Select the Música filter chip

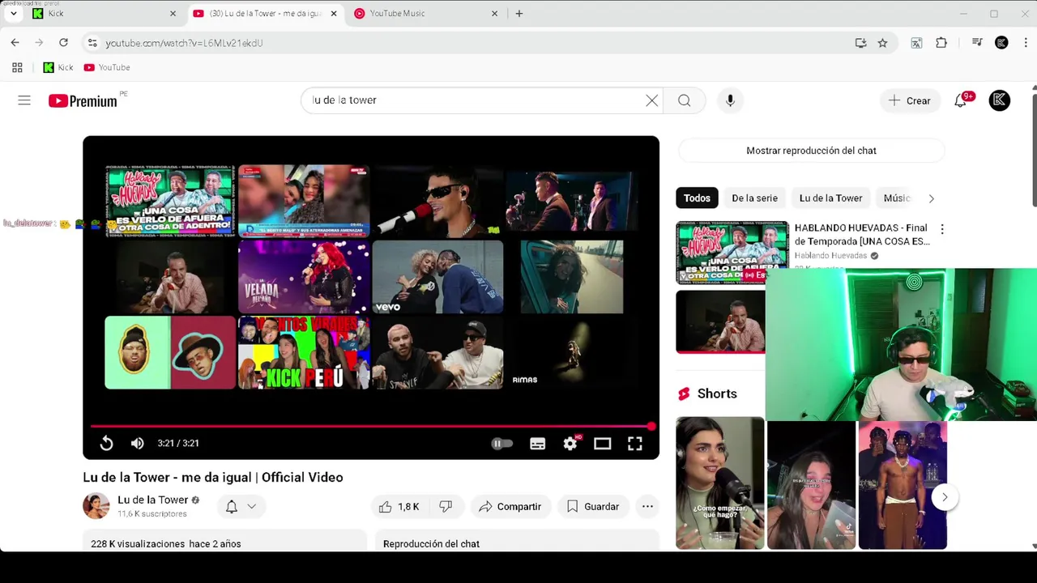tap(897, 198)
